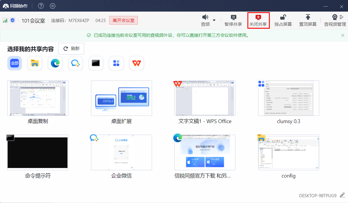Click the 离开会议室 leave button
The height and width of the screenshot is (203, 348).
[124, 20]
